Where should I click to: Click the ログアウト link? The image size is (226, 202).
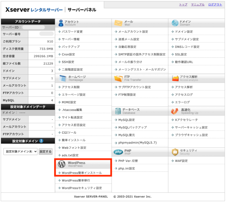[x=215, y=5]
